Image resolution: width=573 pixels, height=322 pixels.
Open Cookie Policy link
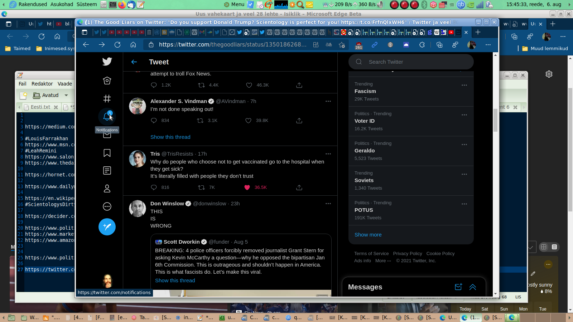click(x=440, y=254)
